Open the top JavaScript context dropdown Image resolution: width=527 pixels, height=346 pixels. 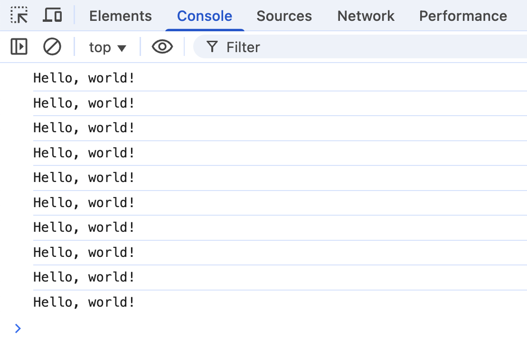click(107, 47)
